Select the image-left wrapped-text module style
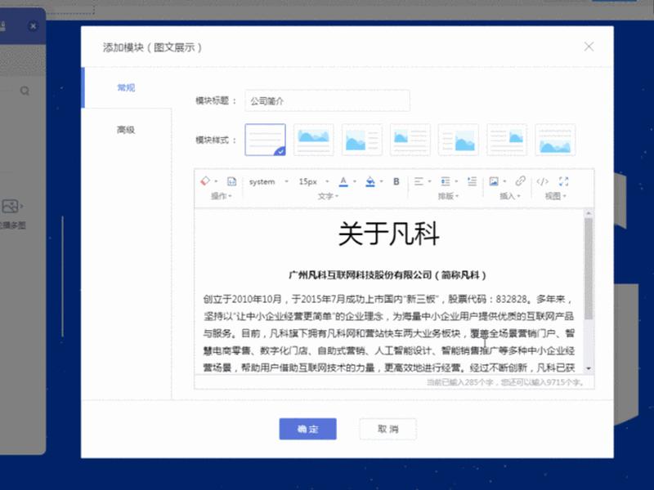Screen dimensions: 654x490 point(410,140)
